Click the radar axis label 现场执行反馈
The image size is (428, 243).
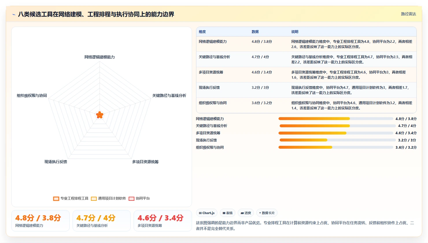(56, 162)
